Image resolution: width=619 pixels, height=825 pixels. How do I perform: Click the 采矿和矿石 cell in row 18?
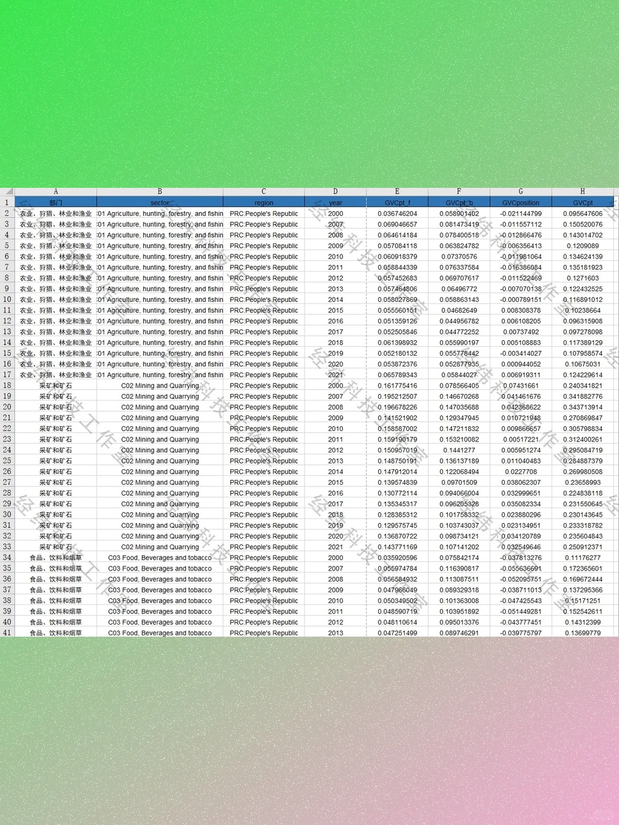pyautogui.click(x=56, y=385)
